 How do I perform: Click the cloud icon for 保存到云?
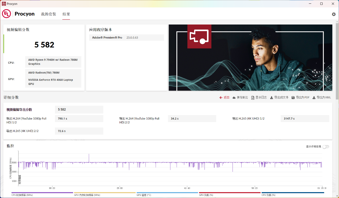coord(234,98)
